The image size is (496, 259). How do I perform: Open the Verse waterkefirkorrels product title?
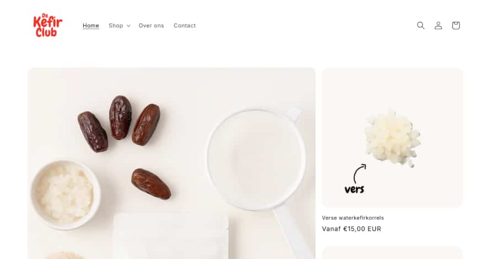(x=353, y=218)
